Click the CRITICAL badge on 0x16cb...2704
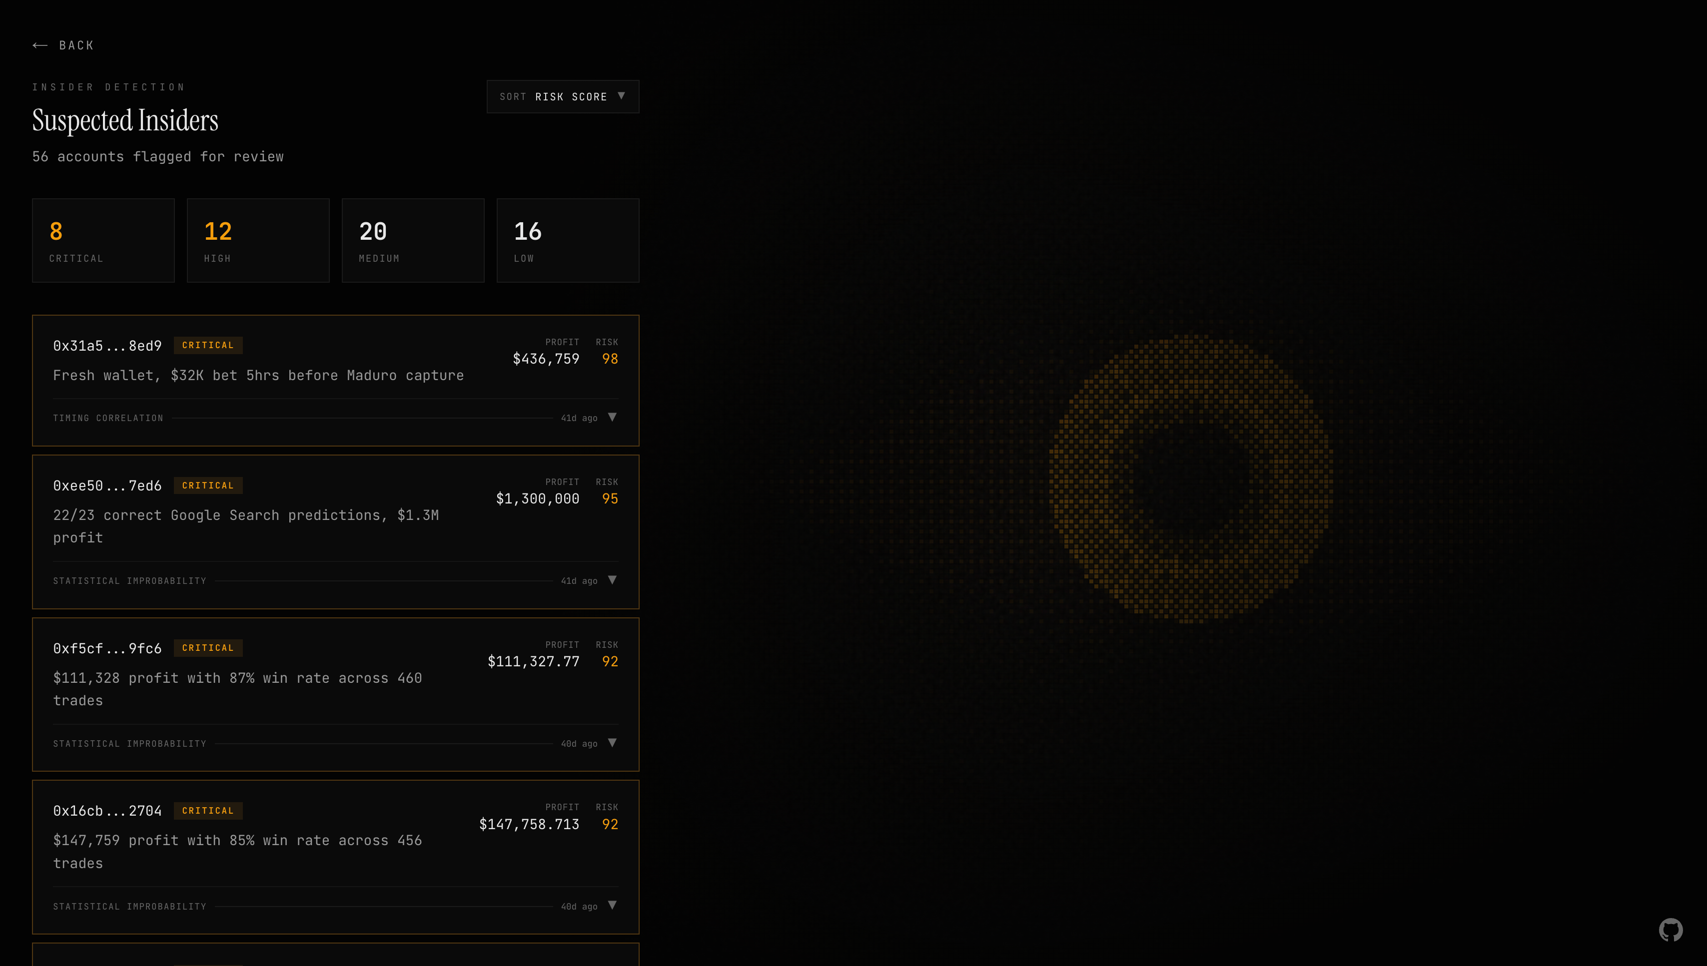 tap(208, 811)
